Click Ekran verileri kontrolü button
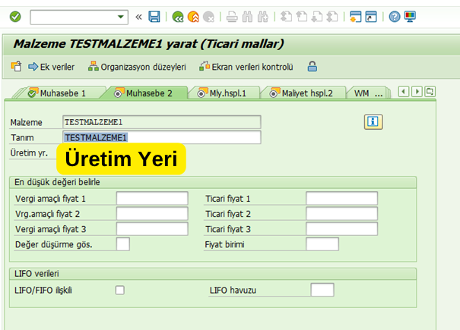This screenshot has height=330, width=460. pyautogui.click(x=246, y=67)
